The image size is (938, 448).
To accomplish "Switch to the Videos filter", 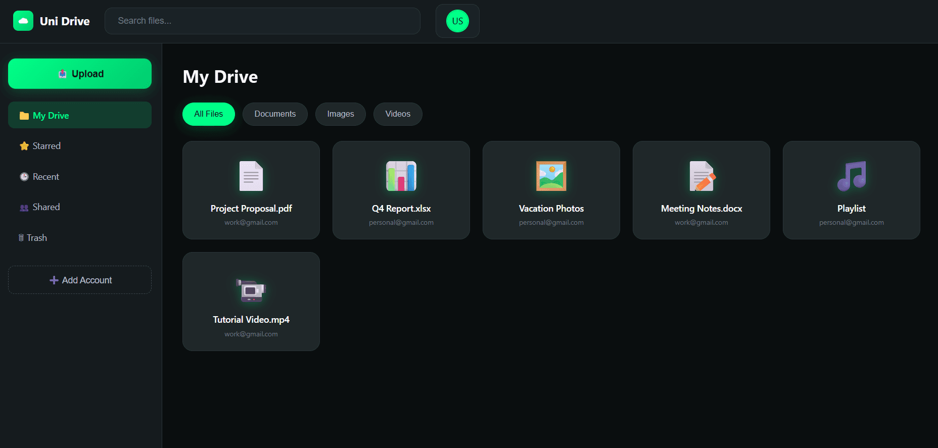I will coord(398,114).
